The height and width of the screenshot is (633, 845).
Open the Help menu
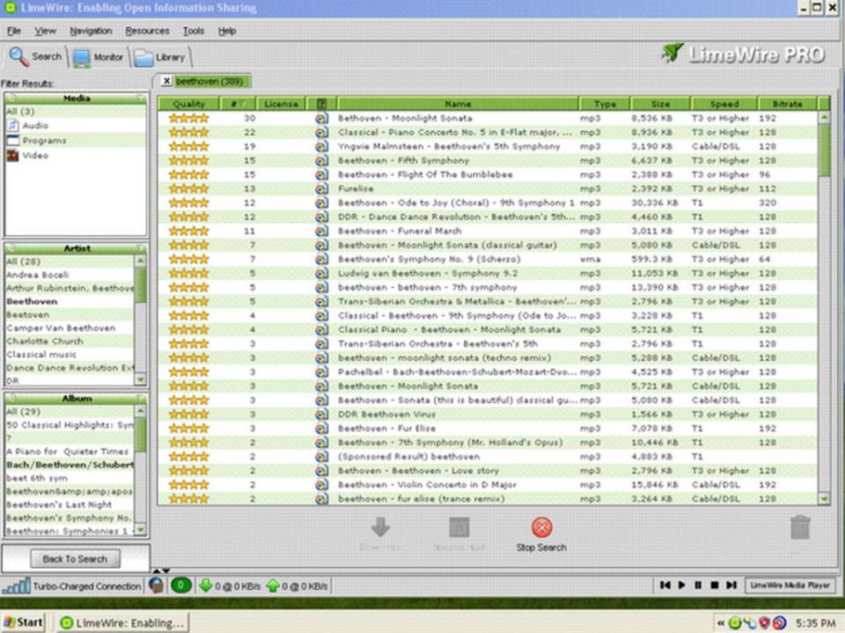[x=227, y=31]
